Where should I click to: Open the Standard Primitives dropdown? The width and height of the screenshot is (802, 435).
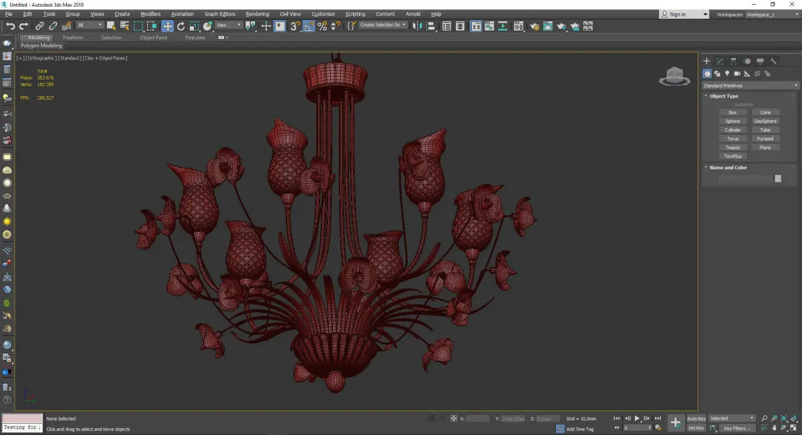750,86
